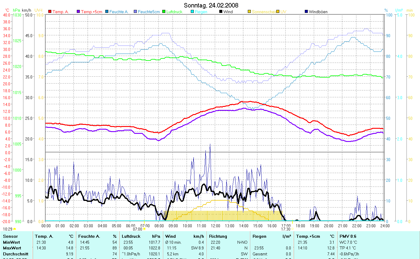Image resolution: width=420 pixels, height=259 pixels.
Task: Click the date title Sonntag, 24.02.2008
Action: click(x=211, y=5)
